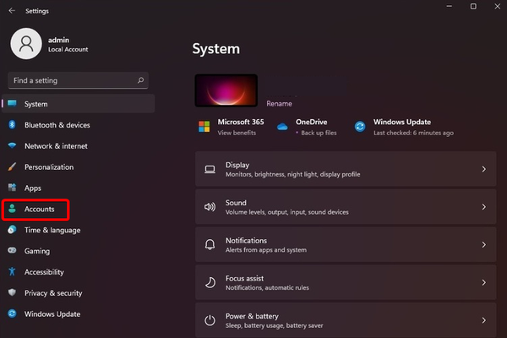Click the Privacy & security shield icon
The image size is (507, 338).
click(12, 293)
